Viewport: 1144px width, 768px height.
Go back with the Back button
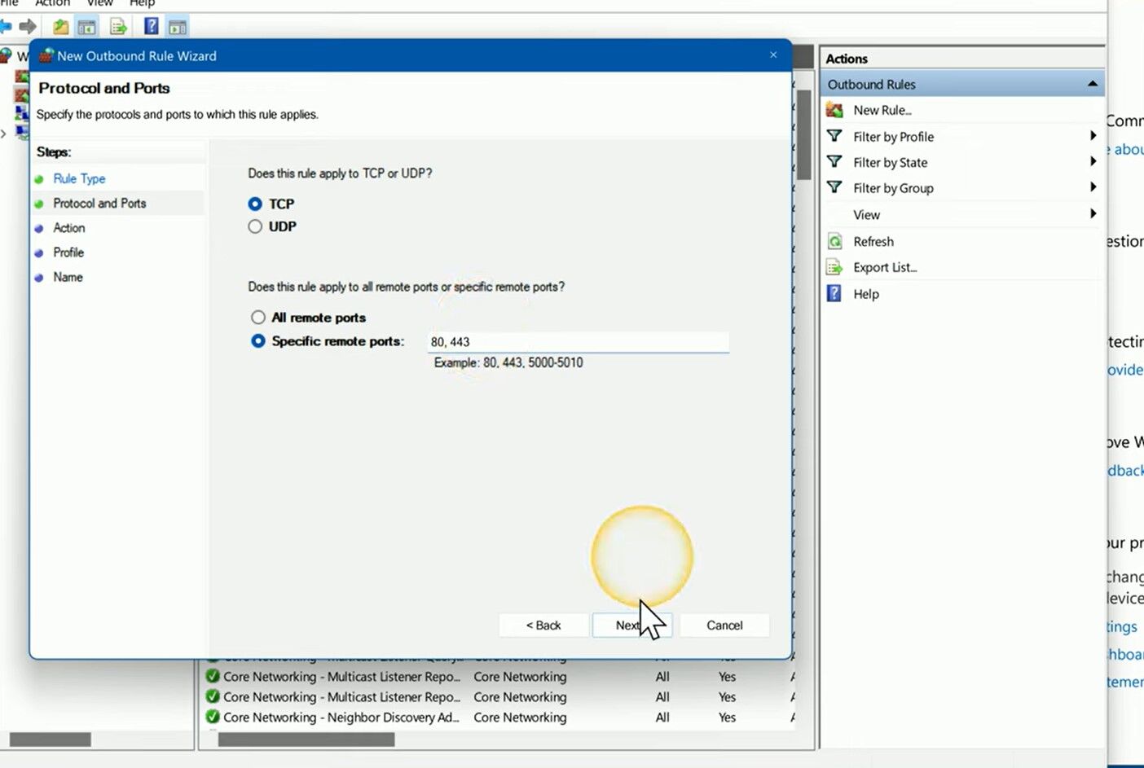click(543, 625)
